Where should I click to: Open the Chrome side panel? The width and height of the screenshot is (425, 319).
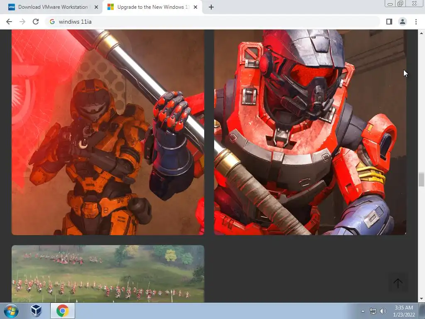click(x=389, y=22)
